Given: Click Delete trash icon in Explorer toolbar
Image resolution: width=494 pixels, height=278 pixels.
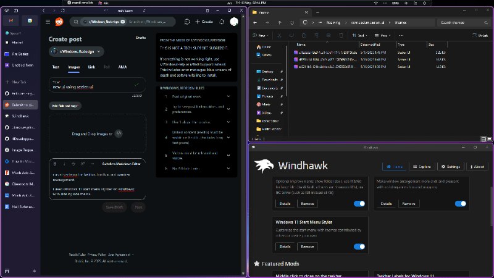Looking at the screenshot, I should coord(341,36).
